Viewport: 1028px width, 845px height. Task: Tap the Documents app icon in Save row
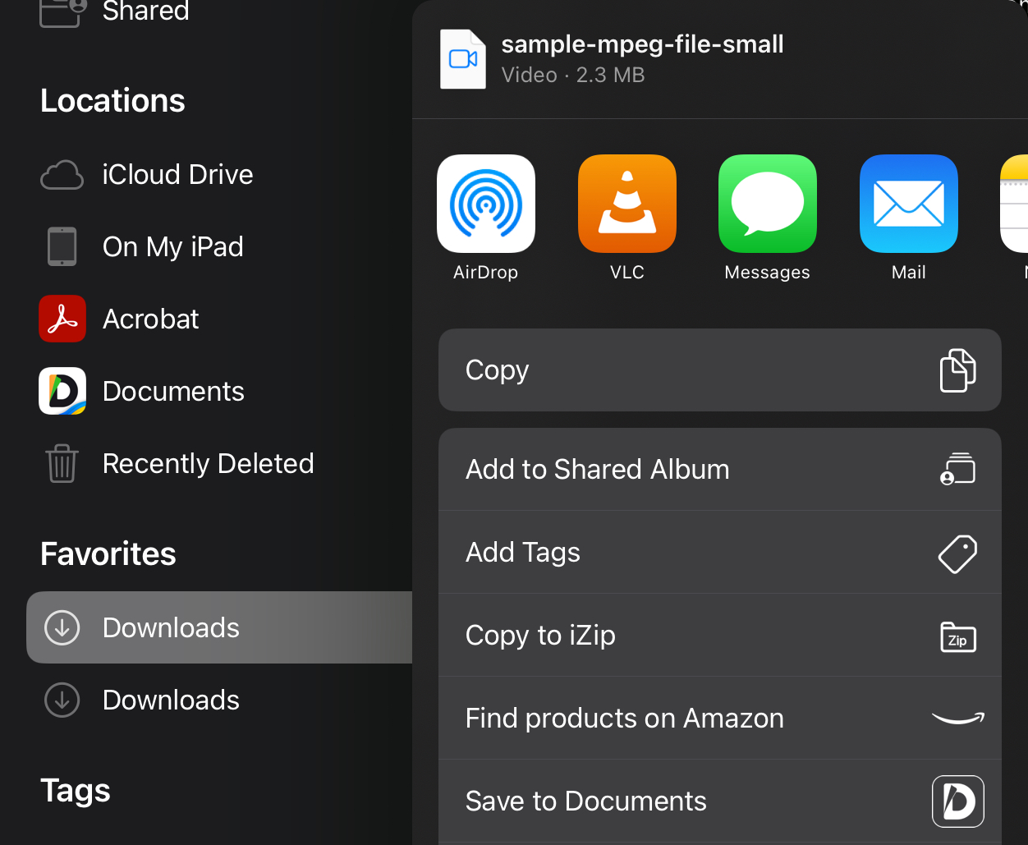958,801
